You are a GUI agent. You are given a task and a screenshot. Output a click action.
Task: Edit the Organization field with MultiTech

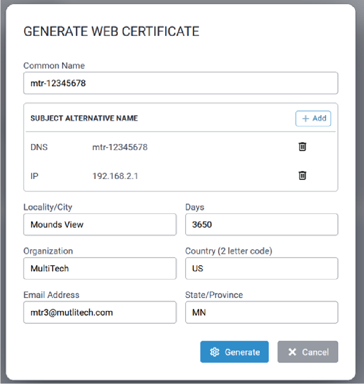[x=100, y=268]
